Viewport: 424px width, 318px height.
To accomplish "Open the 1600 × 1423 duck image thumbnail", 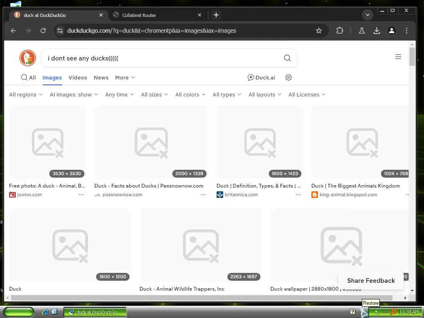I will pos(260,142).
